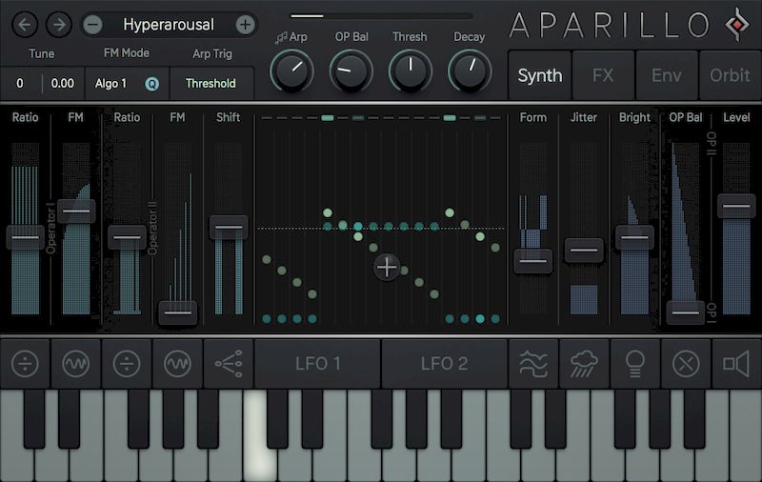Toggle the Q quantize icon next to Algo 1
The height and width of the screenshot is (482, 762).
click(152, 84)
